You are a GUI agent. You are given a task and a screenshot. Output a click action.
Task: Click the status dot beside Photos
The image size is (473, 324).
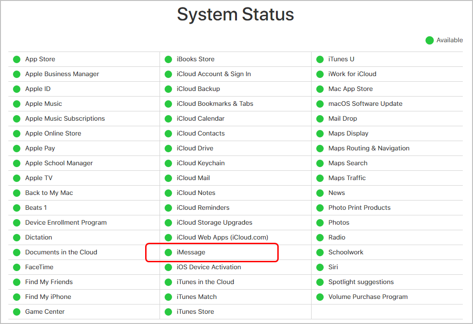[320, 222]
